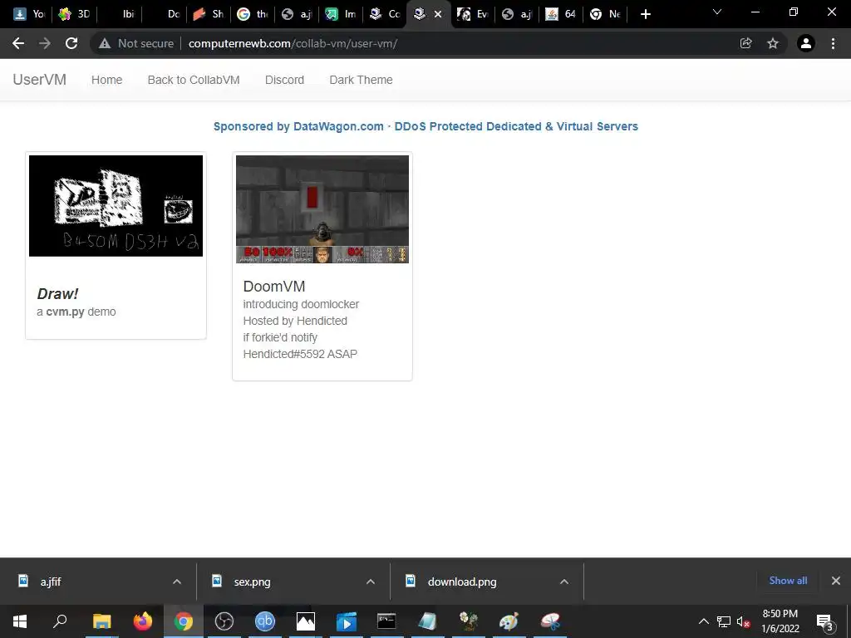Open the paint palette taskbar icon
Image resolution: width=851 pixels, height=638 pixels.
click(509, 621)
